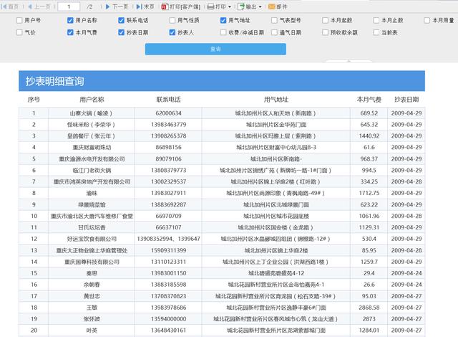This screenshot has height=337, width=458.
Task: Select user 重庆国尊科技有限公司
Action: click(92, 262)
